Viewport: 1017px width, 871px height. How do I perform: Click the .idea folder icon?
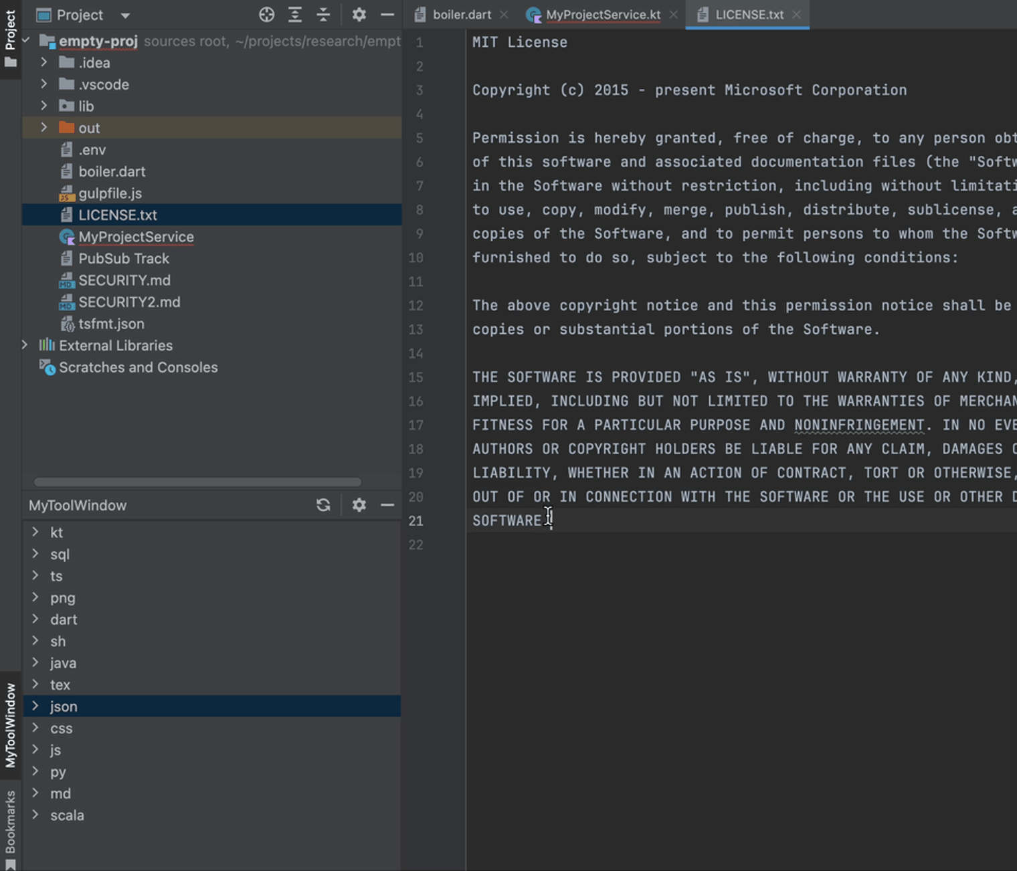tap(66, 62)
